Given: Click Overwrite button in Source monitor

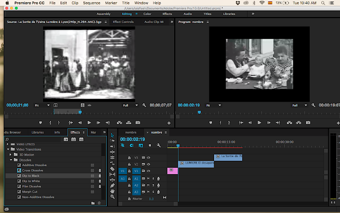Looking at the screenshot, I should (129, 123).
